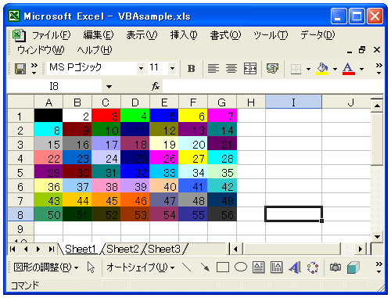
Task: Select row 5 header
Action: pos(20,172)
